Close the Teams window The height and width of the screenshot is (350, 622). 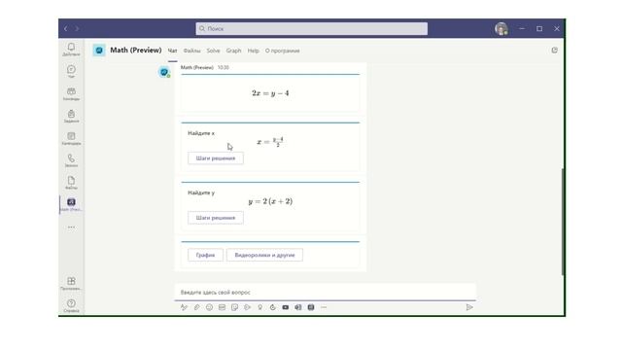coord(557,28)
